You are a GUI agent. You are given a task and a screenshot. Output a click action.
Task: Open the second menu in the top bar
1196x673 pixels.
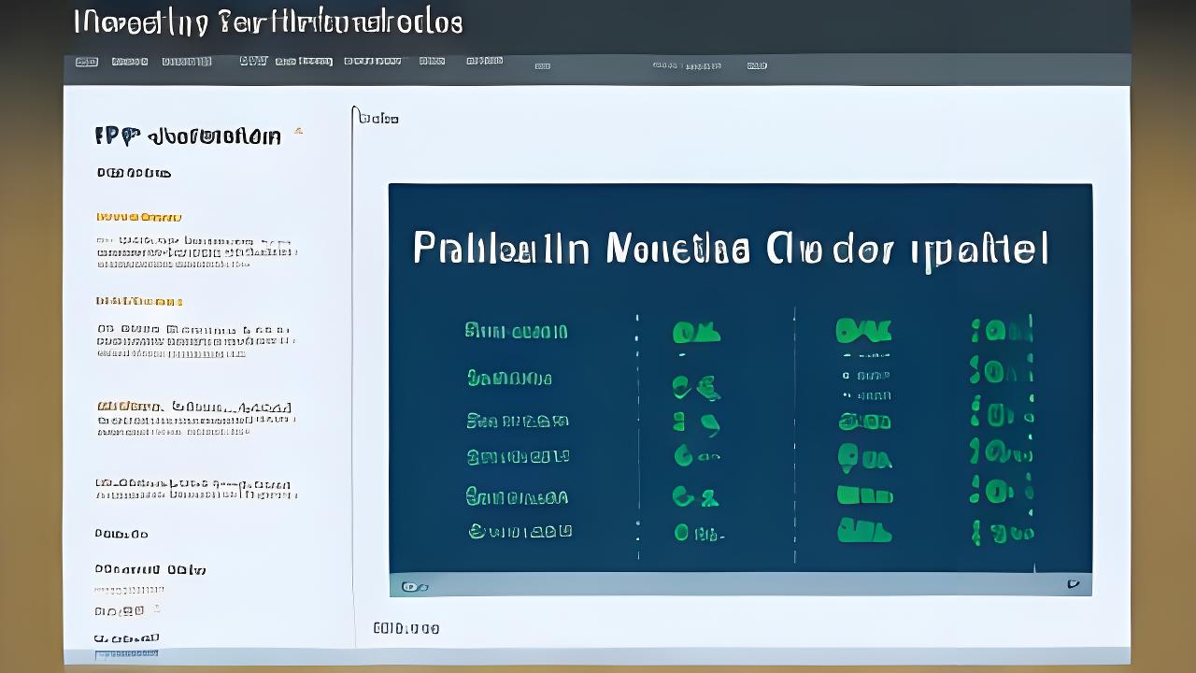pyautogui.click(x=130, y=62)
